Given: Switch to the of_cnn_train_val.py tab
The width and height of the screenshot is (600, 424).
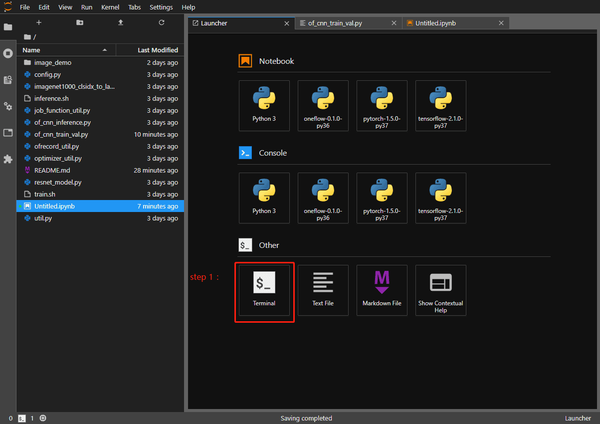Looking at the screenshot, I should click(334, 23).
